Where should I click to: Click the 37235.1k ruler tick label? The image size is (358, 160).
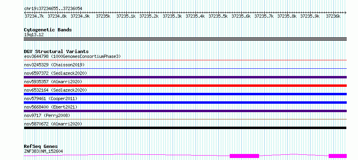(x=126, y=16)
